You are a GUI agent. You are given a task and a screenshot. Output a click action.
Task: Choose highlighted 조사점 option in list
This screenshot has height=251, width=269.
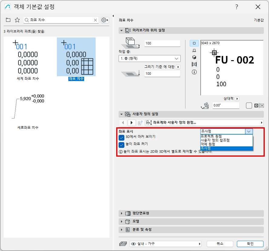pyautogui.click(x=226, y=148)
